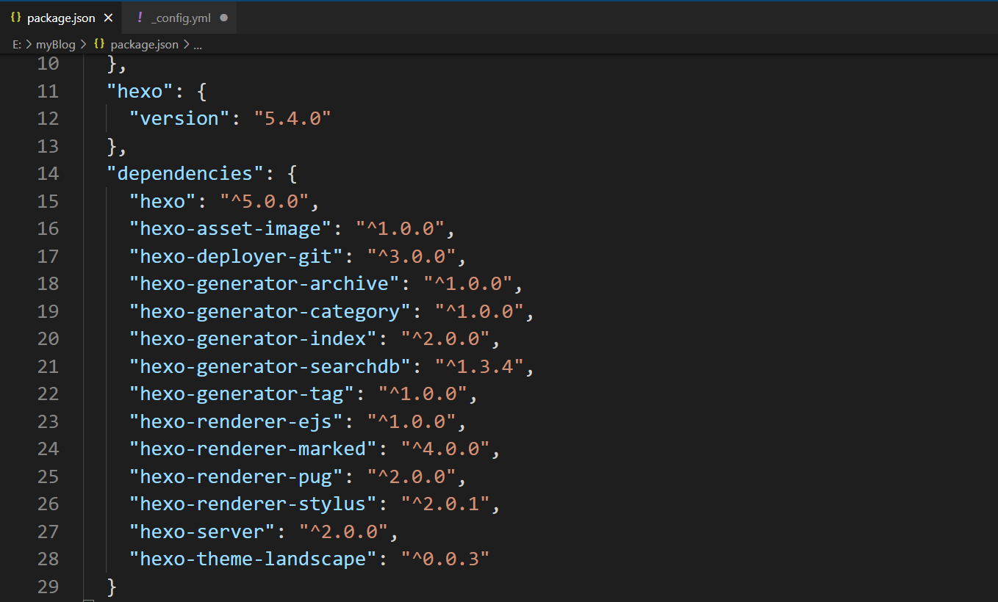Click the "hexo-generator-searchdb" key
The image size is (998, 602).
point(270,366)
